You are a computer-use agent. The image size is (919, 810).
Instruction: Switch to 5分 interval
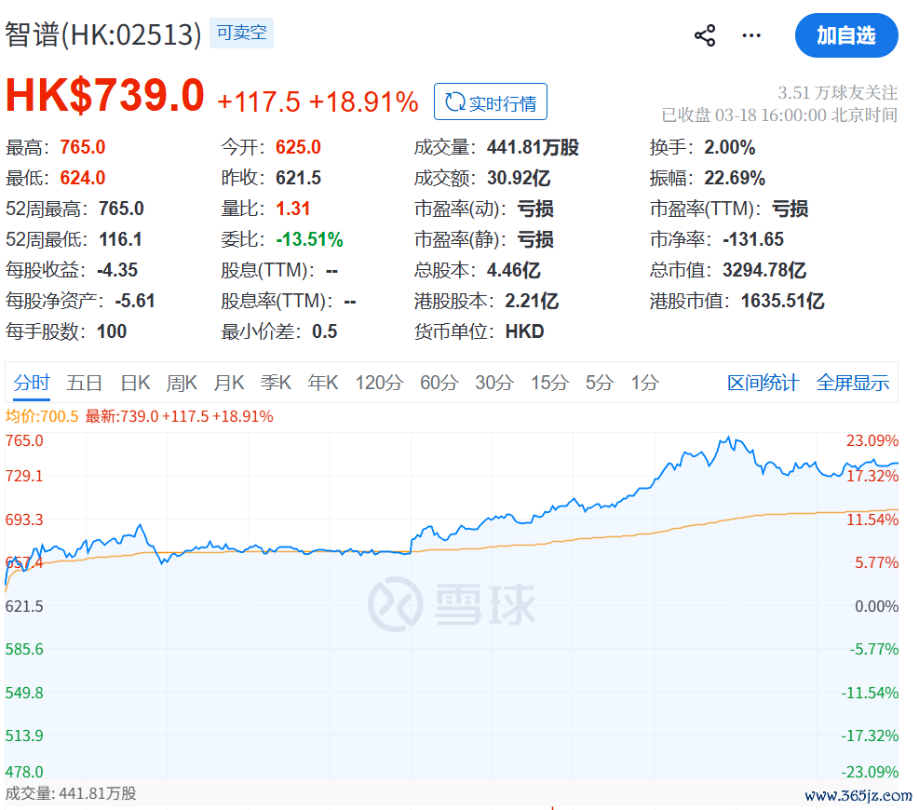point(600,383)
